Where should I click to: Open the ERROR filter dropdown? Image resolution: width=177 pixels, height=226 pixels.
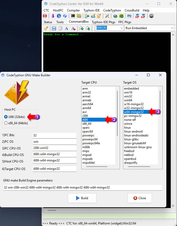[109, 28]
